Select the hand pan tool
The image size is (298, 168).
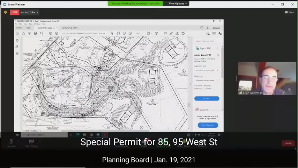point(118,33)
